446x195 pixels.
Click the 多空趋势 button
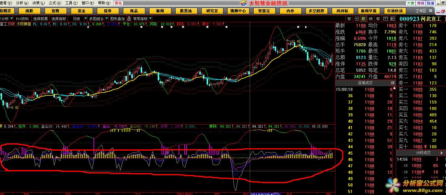[x=316, y=11]
